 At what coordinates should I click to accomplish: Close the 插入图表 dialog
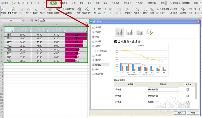198,22
